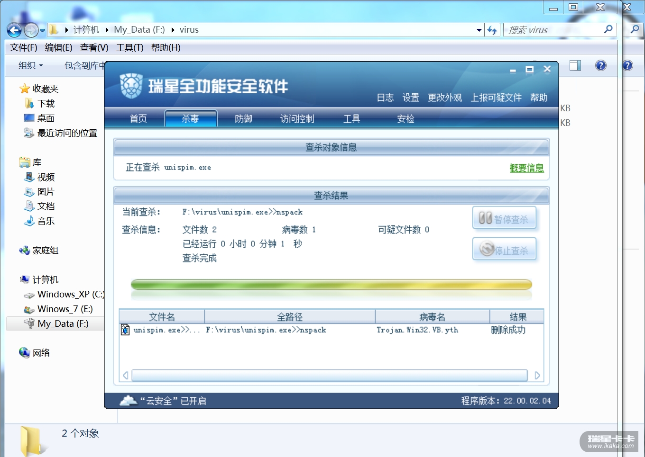Open the 文档 library icon
Viewport: 645px width, 457px height.
(x=29, y=206)
